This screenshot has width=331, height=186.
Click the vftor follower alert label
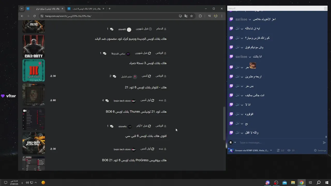click(9, 96)
